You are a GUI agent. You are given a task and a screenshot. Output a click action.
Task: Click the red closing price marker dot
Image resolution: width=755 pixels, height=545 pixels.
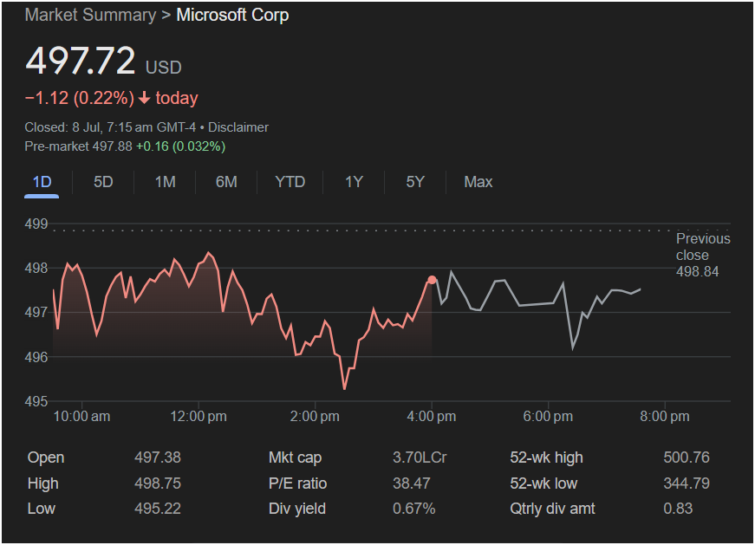(x=432, y=280)
